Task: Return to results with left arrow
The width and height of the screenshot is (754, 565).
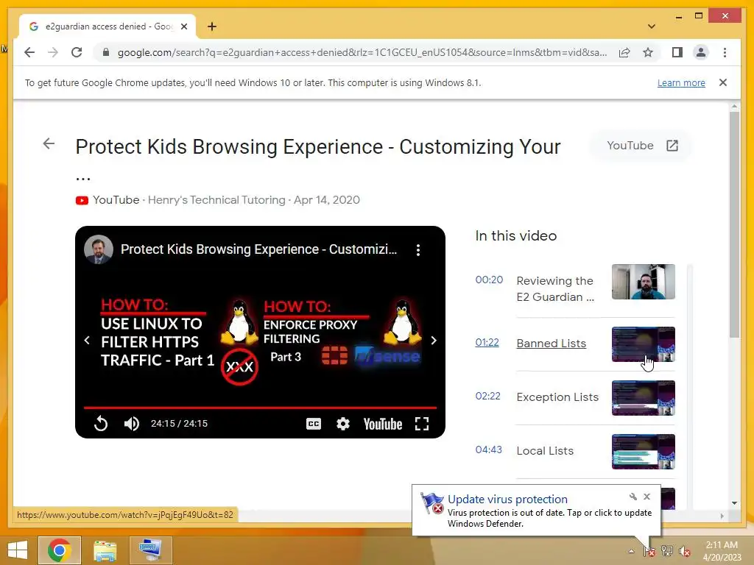Action: (x=49, y=143)
